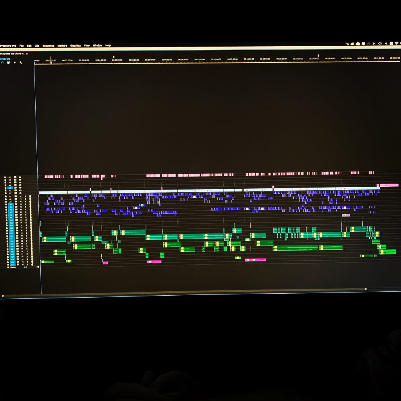Viewport: 401px width, 401px height.
Task: Hide track V7 using its eye icon
Action: point(20,177)
